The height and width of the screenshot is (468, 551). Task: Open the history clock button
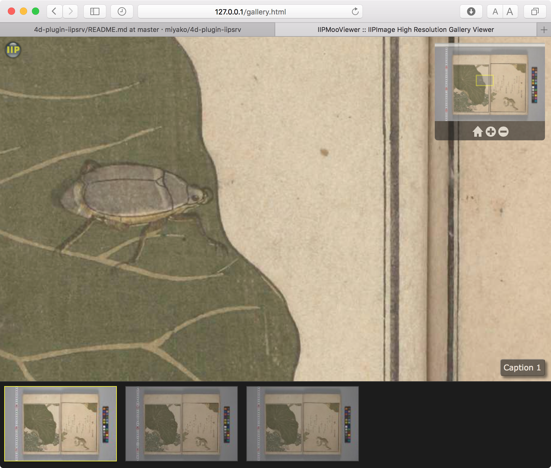(x=122, y=11)
